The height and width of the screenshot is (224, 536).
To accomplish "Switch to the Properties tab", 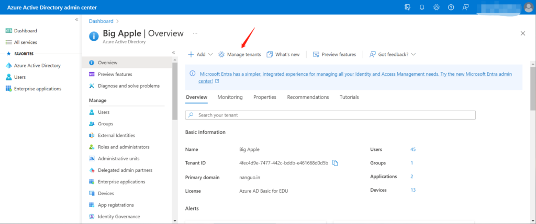I will point(264,97).
